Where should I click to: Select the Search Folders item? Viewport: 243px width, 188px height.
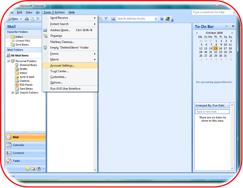[x=29, y=93]
